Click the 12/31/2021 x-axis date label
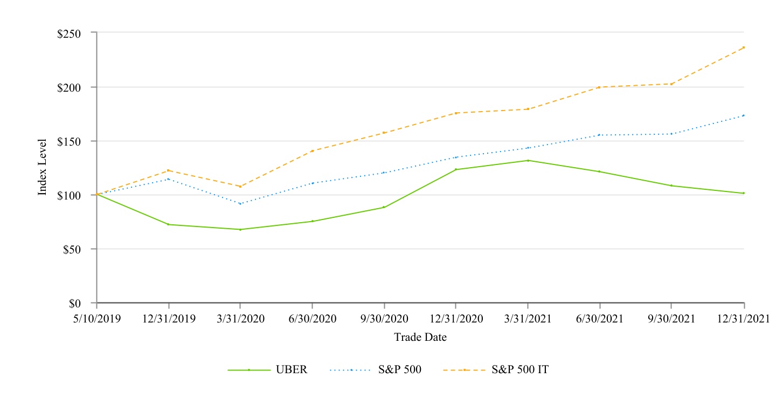The width and height of the screenshot is (776, 412). [x=744, y=319]
